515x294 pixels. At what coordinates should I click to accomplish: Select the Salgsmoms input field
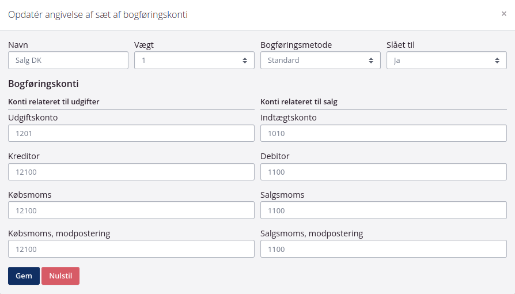383,210
